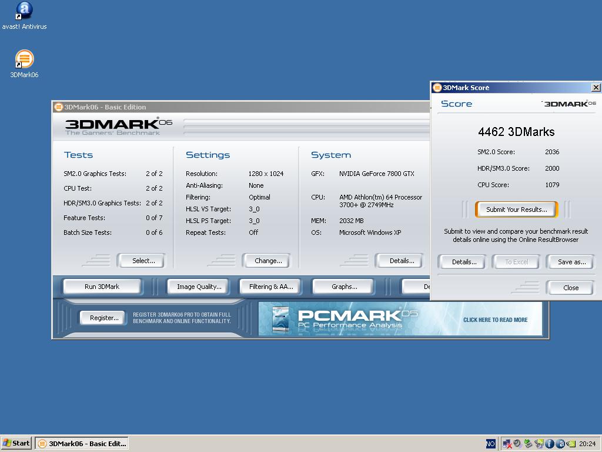Click the 'Tests' section heading
The image size is (602, 452).
(x=78, y=155)
